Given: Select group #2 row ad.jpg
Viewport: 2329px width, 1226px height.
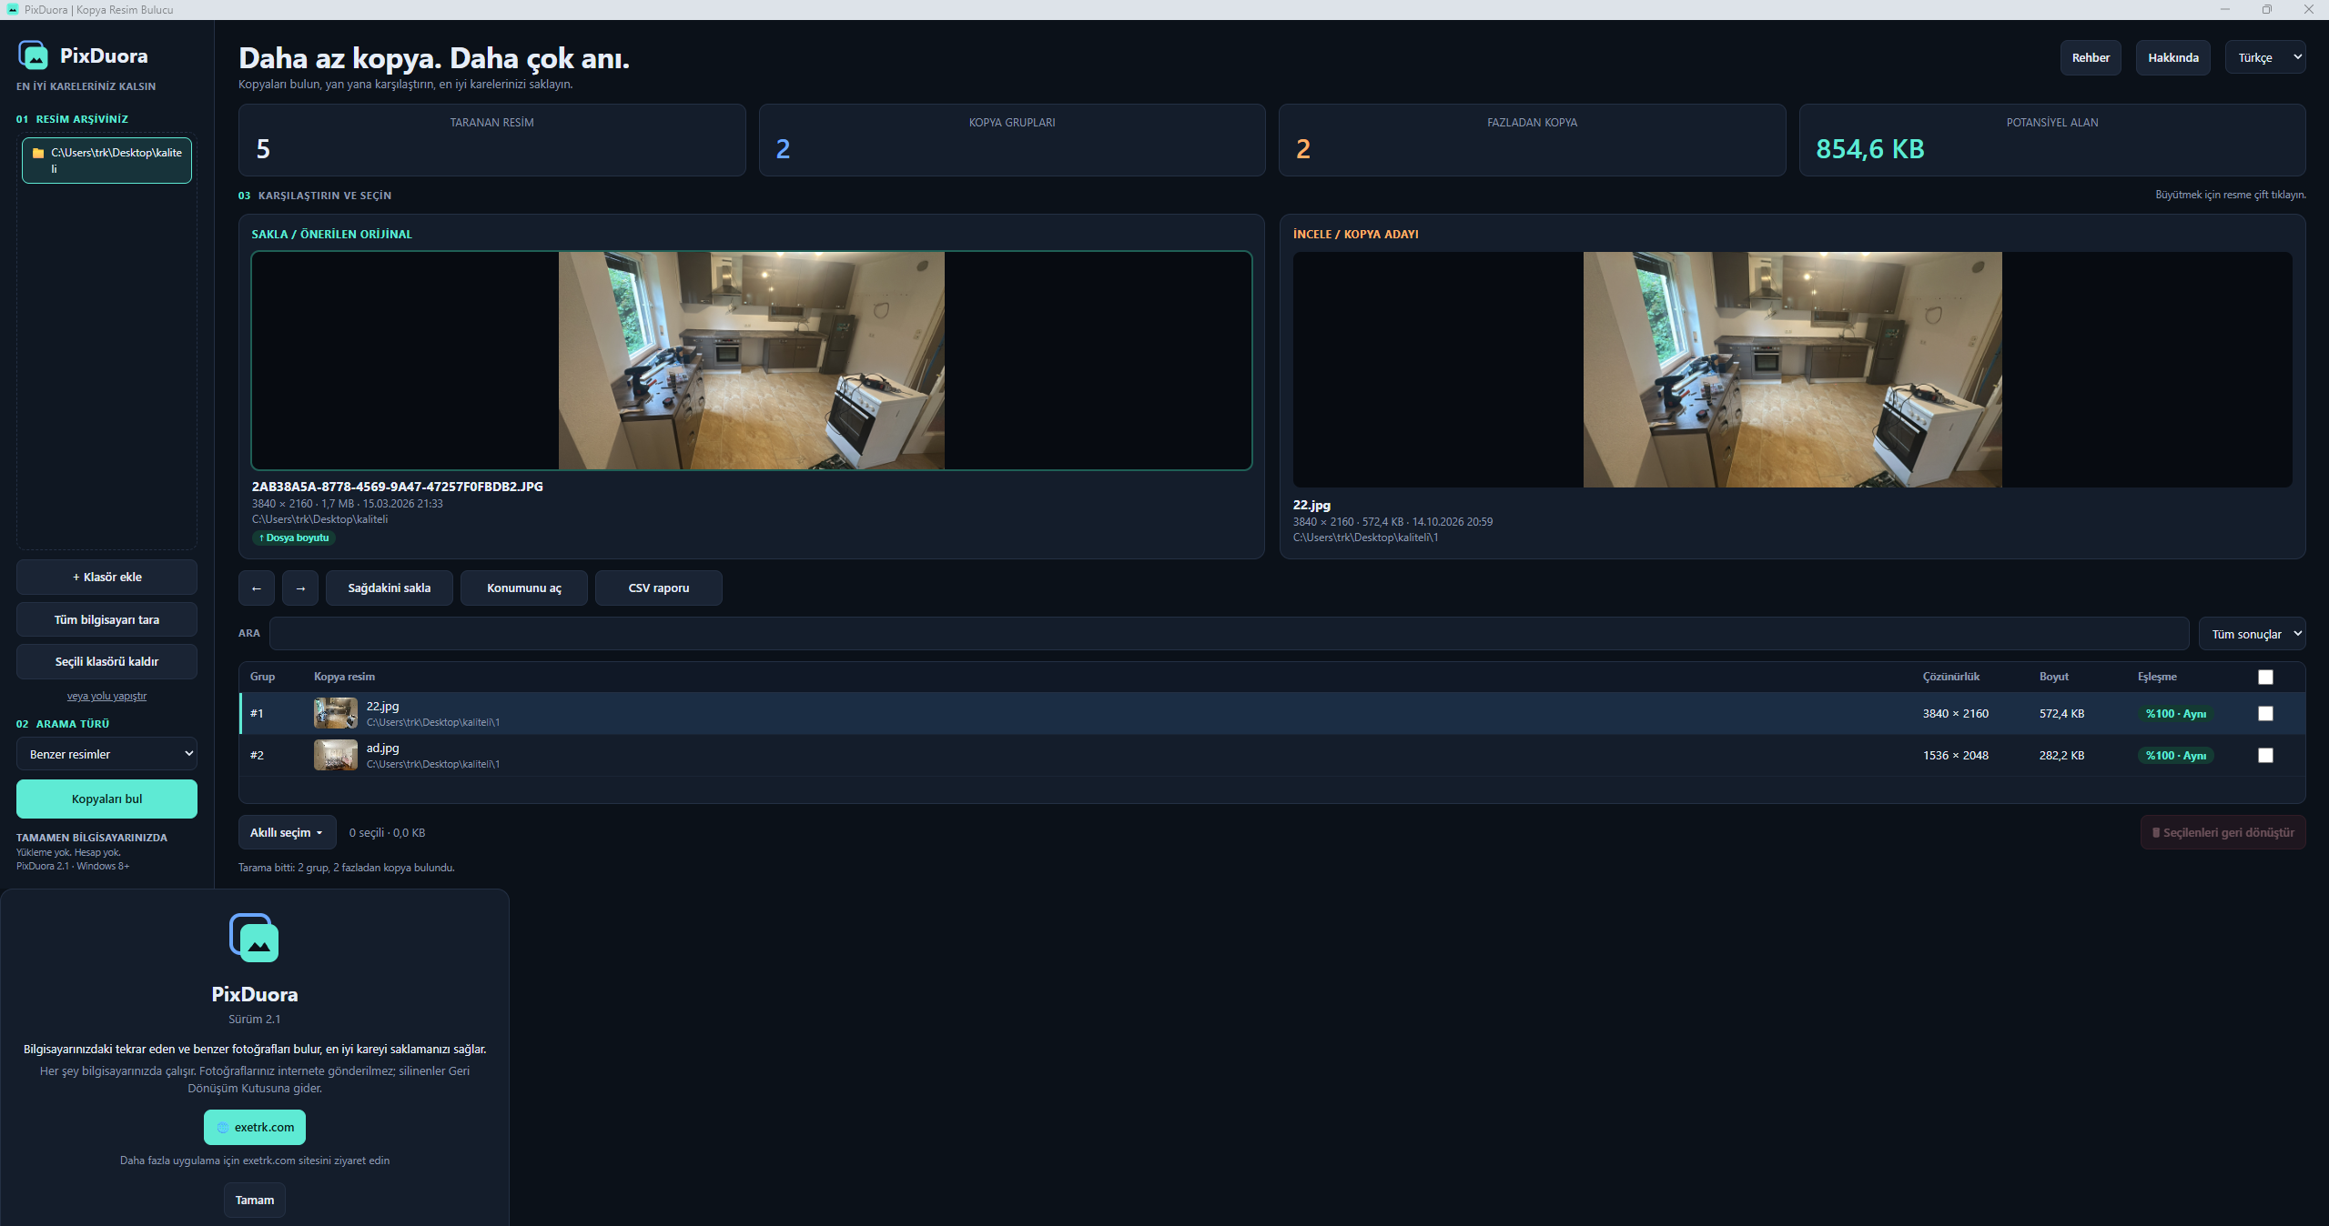Looking at the screenshot, I should pos(1271,755).
